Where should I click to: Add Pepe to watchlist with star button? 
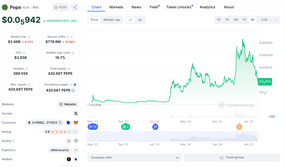[61, 7]
